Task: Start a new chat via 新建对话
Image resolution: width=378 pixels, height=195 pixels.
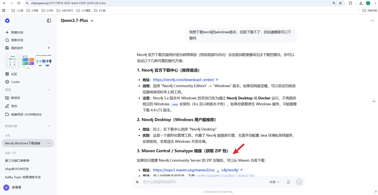Action: click(14, 32)
